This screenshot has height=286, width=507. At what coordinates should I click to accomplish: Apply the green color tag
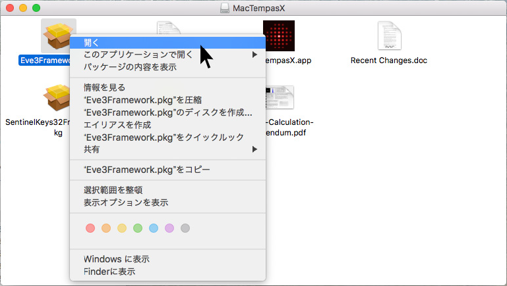click(x=138, y=228)
